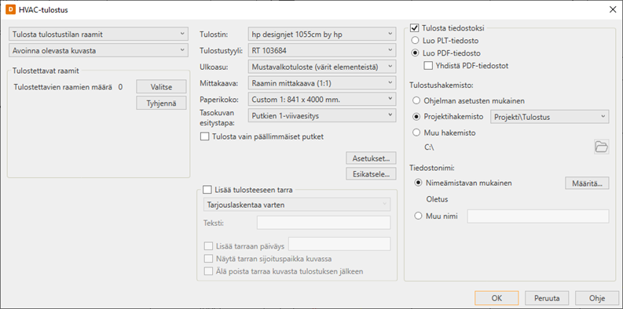The image size is (623, 309).
Task: Expand the Paperikoko dropdown list
Action: pyautogui.click(x=322, y=100)
